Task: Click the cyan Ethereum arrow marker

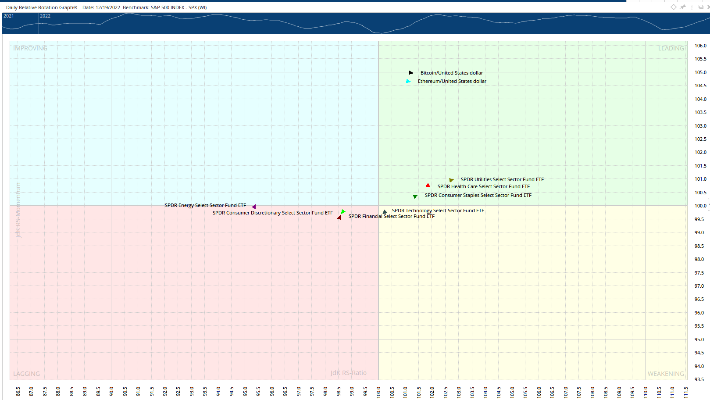Action: [408, 81]
